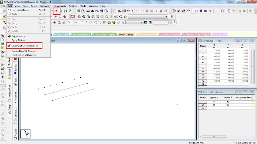The image size is (257, 144).
Task: Expand the load case dropdown
Action: point(135,22)
